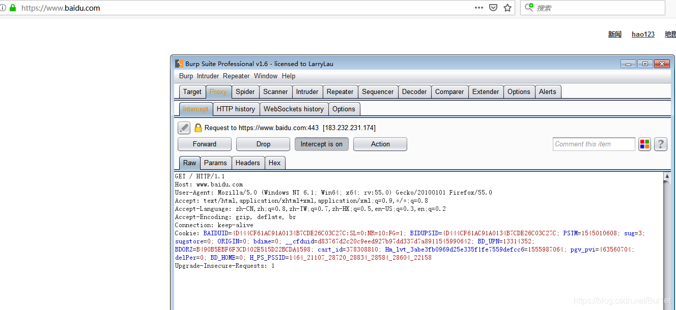Click the Upgrade-Insecure-Requests line
The width and height of the screenshot is (676, 310).
pos(224,266)
